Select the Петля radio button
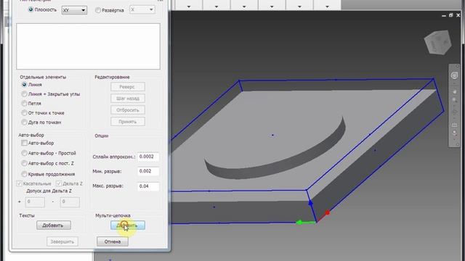This screenshot has height=261, width=465. [x=24, y=104]
